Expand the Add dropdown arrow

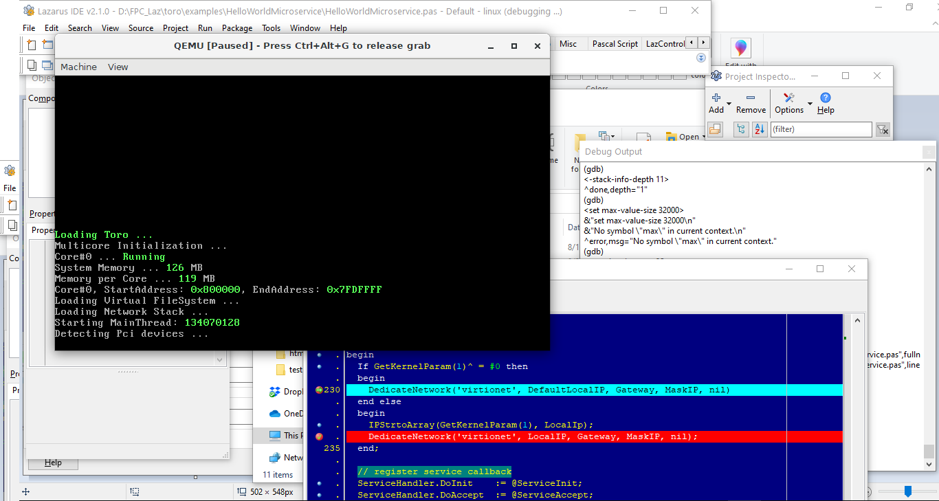coord(729,104)
